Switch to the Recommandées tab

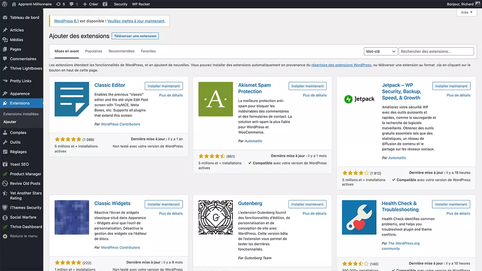pos(122,51)
